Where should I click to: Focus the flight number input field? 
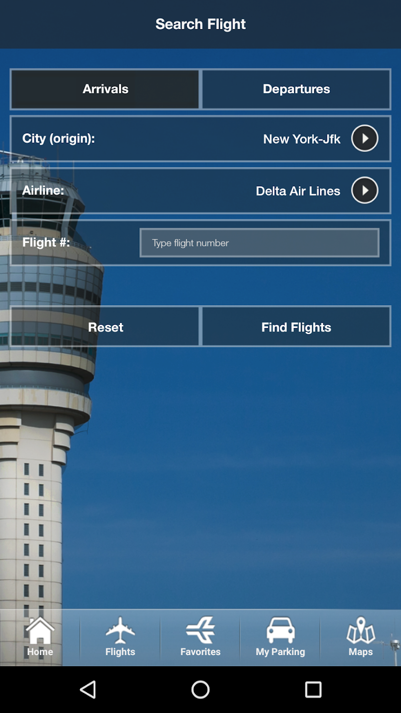260,243
